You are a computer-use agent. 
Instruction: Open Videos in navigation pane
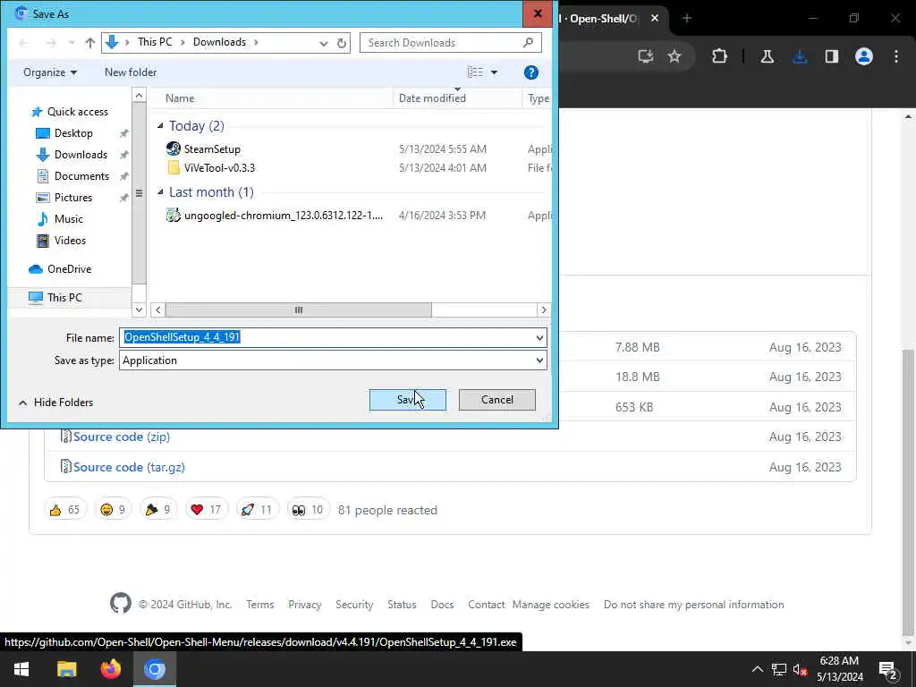pos(70,241)
